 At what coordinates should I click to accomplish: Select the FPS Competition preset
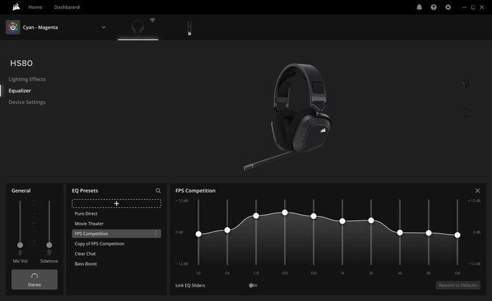pyautogui.click(x=117, y=234)
